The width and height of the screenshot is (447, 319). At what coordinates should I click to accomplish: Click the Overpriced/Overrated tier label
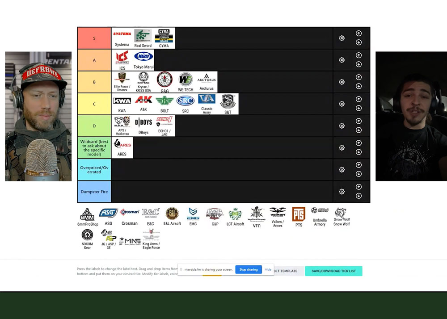pyautogui.click(x=94, y=170)
